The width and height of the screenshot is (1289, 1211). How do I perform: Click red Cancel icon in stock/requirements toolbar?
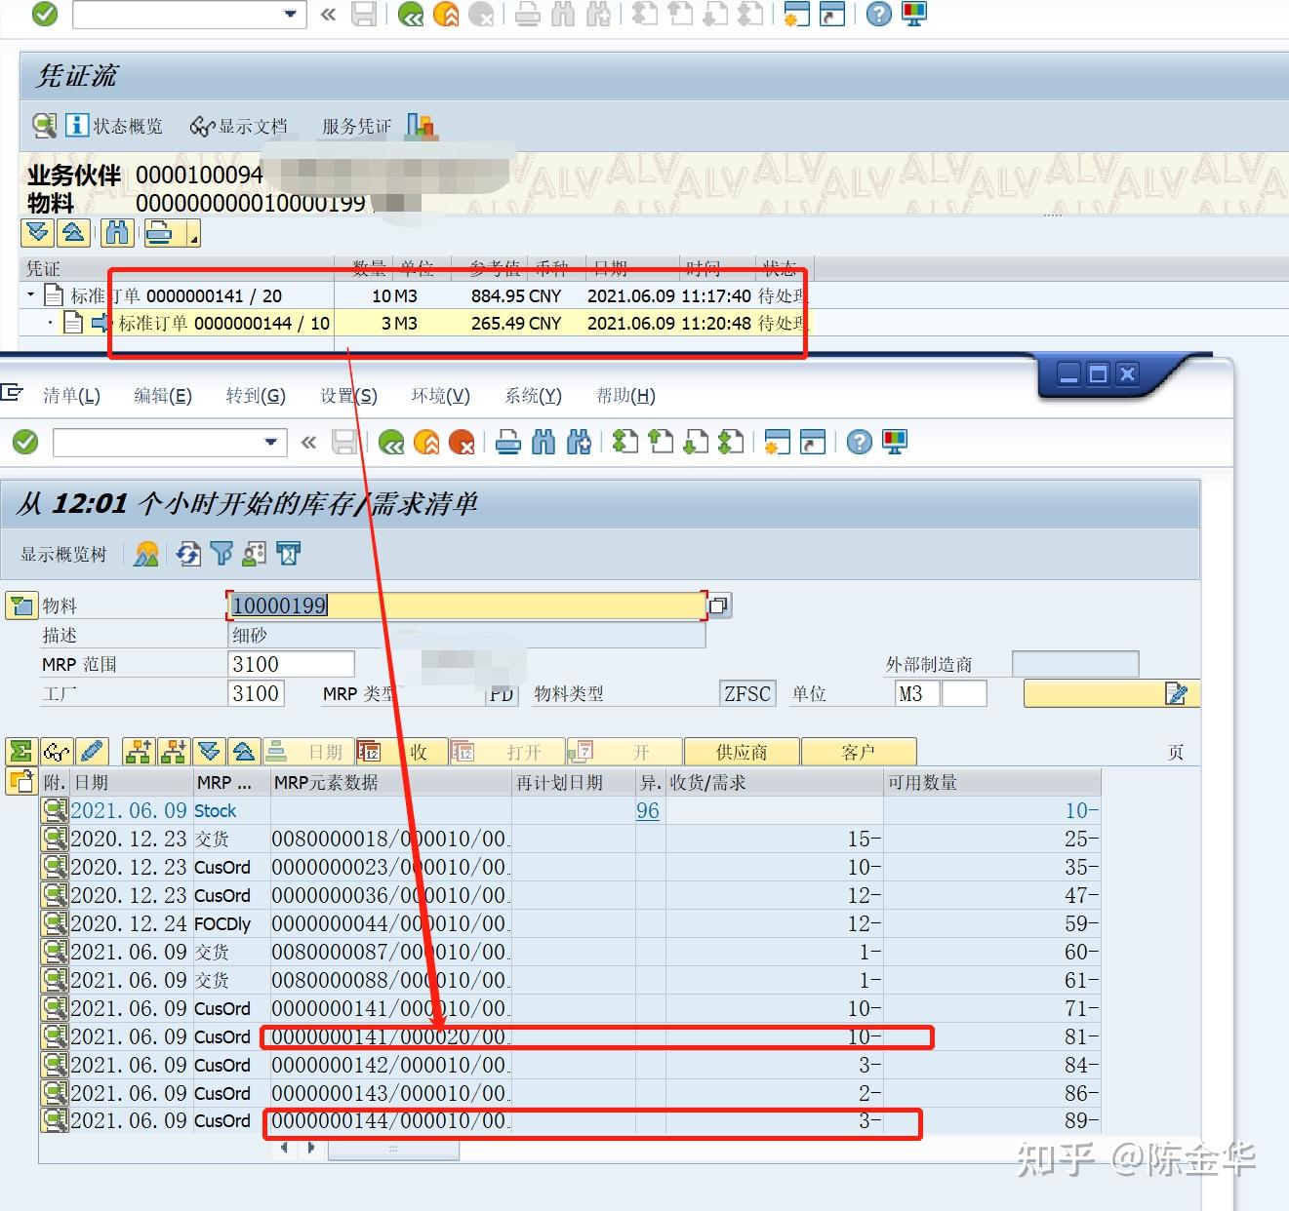point(462,443)
